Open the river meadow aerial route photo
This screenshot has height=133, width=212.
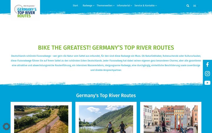tap(41, 119)
